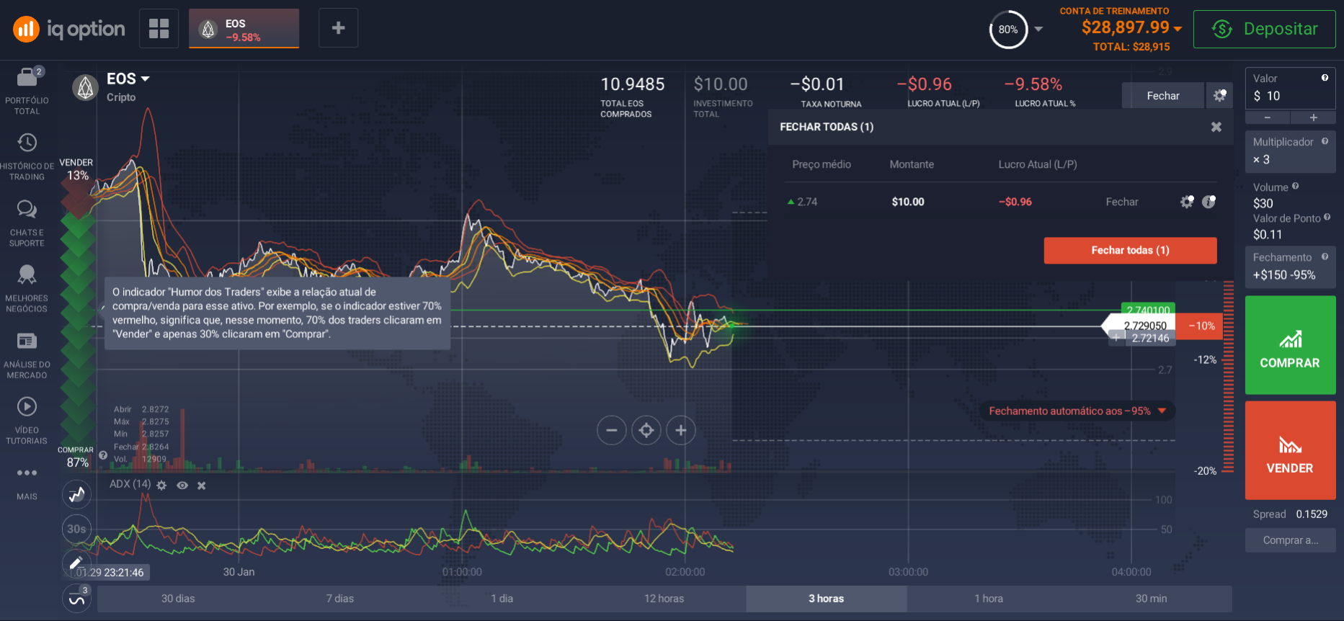The image size is (1344, 621).
Task: Change the 30s candle interval
Action: [77, 529]
